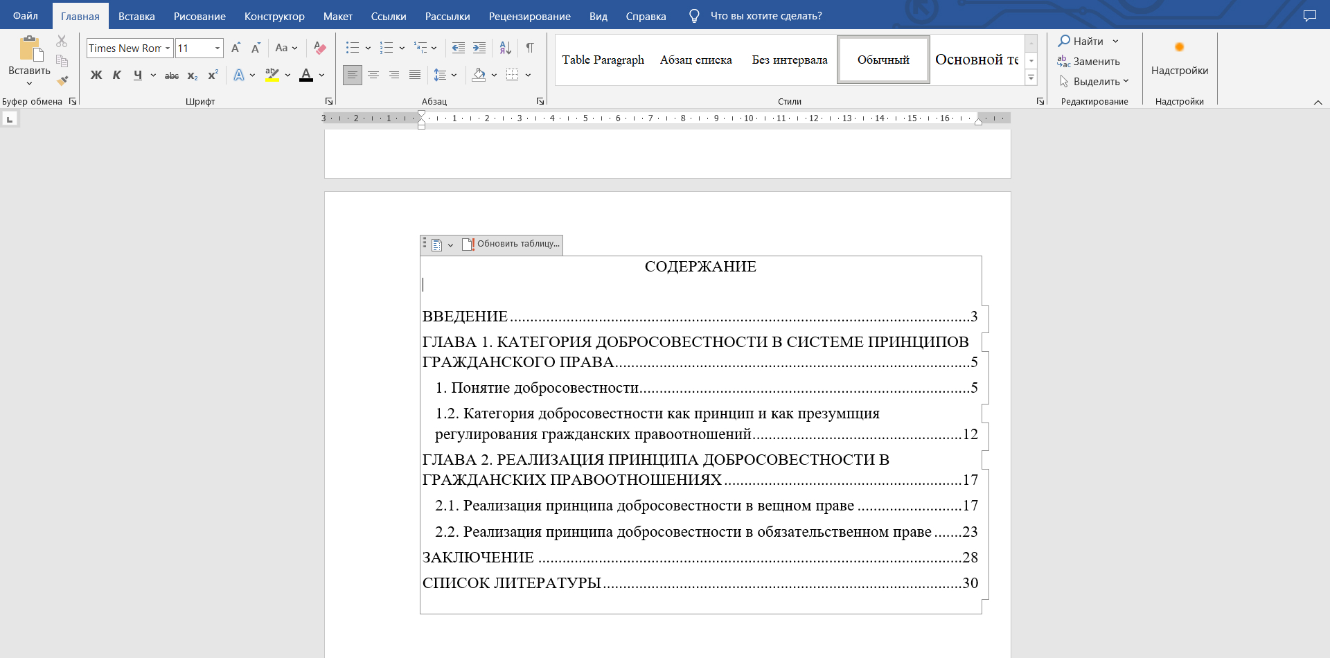Apply numbered list icon
The image size is (1330, 658).
(387, 48)
